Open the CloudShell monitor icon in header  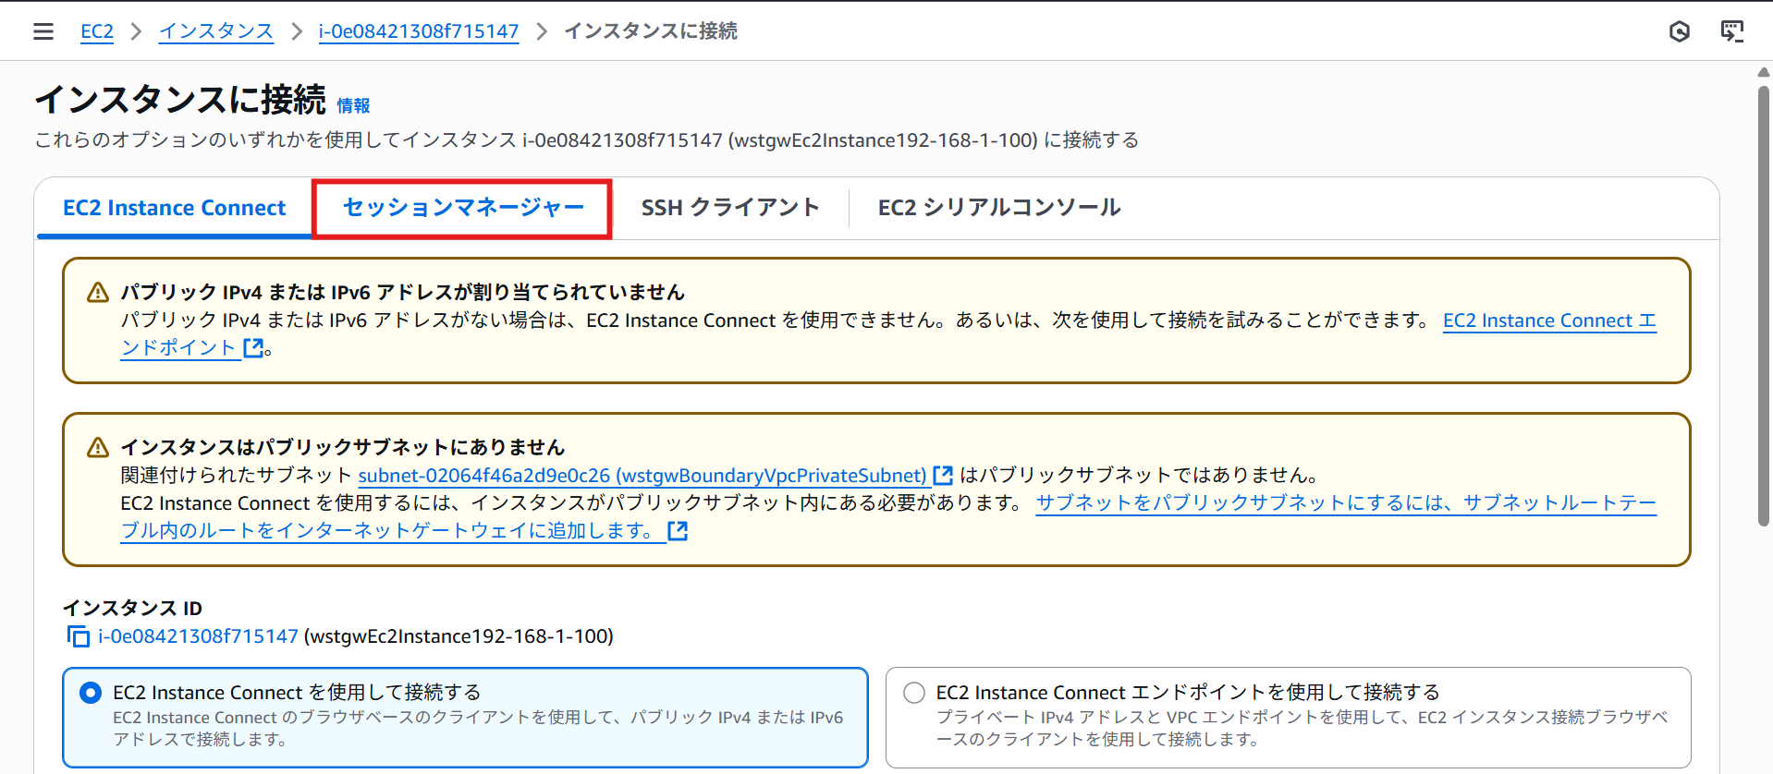point(1732,31)
